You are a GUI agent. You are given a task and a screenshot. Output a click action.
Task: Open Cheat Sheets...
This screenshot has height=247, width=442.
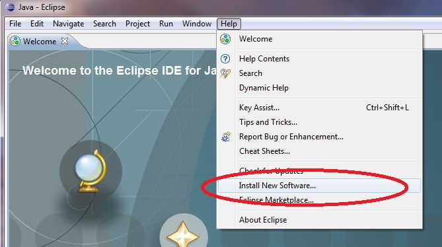click(x=319, y=151)
